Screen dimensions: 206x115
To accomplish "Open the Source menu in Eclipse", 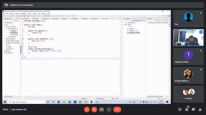I will coord(12,13).
